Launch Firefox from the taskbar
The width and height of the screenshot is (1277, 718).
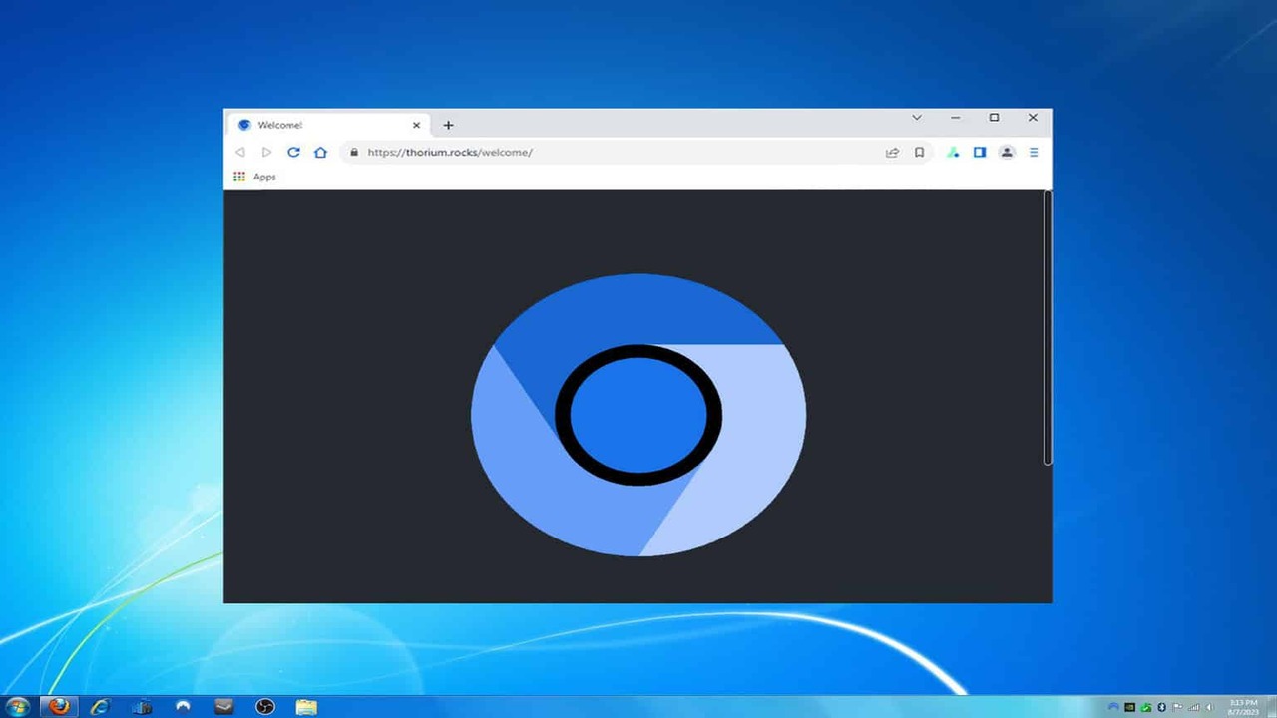[x=59, y=706]
